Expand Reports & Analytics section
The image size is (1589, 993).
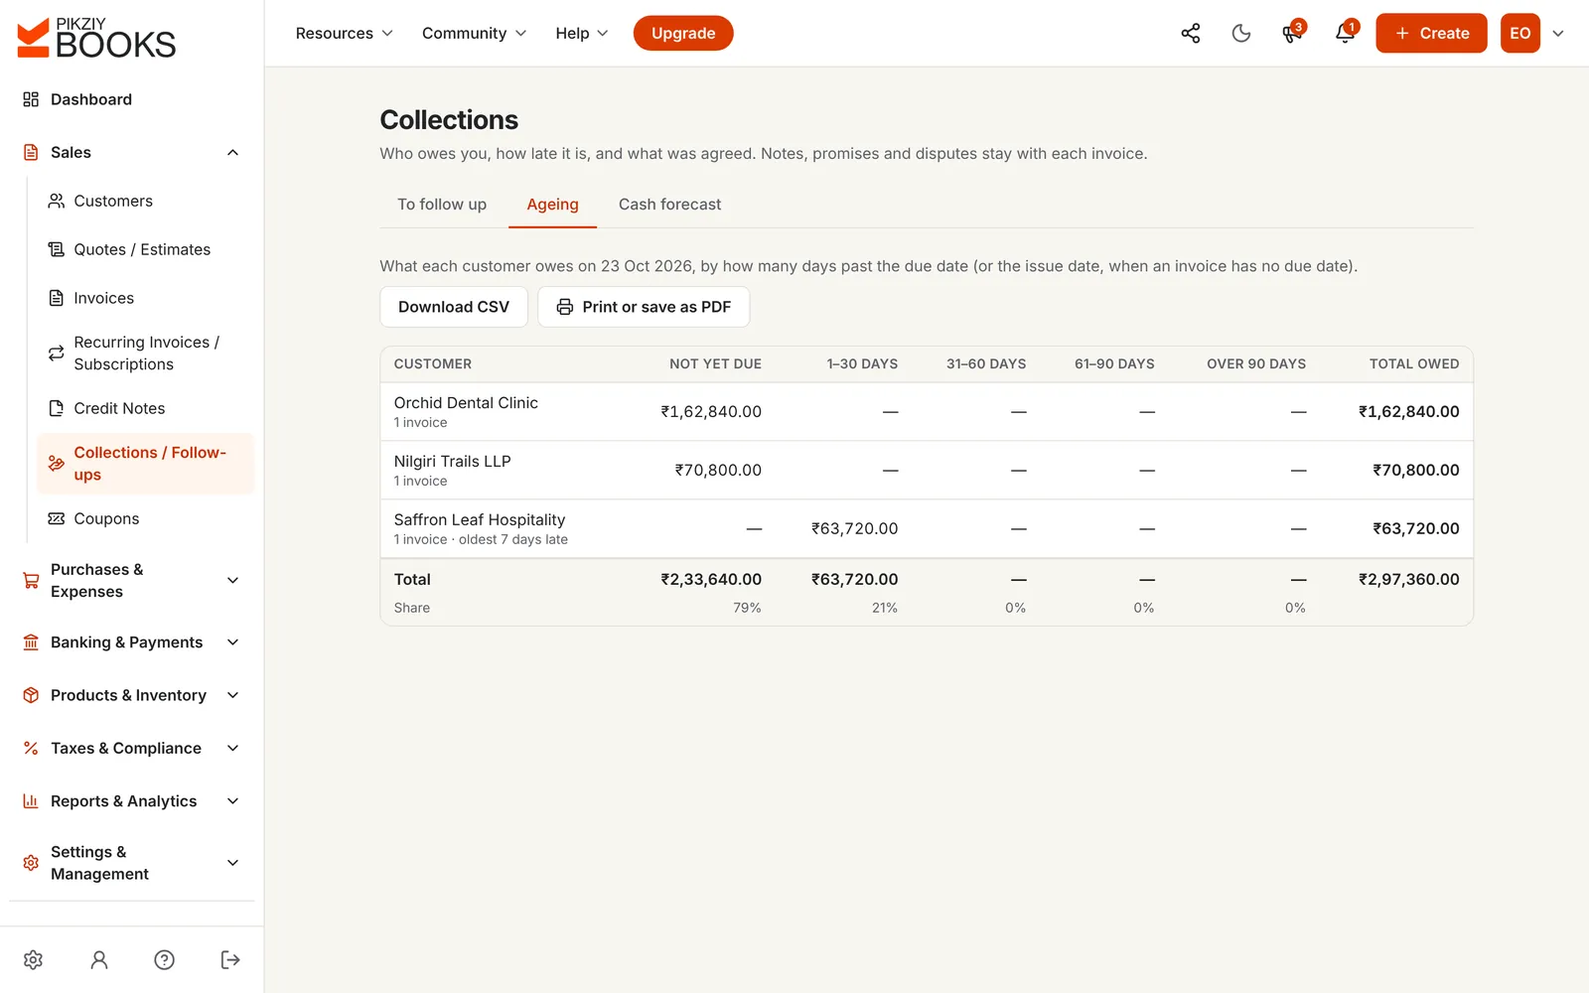[131, 800]
